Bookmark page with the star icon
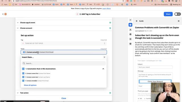 tap(123, 1)
